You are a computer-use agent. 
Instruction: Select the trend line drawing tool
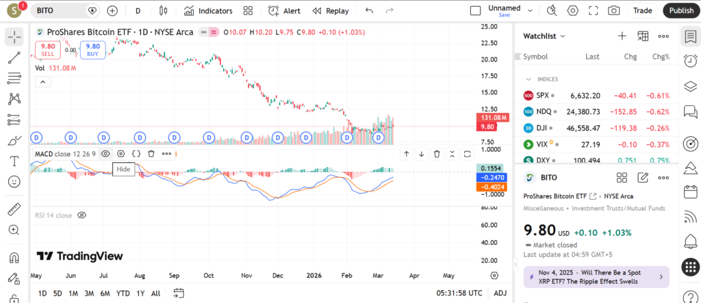click(14, 57)
